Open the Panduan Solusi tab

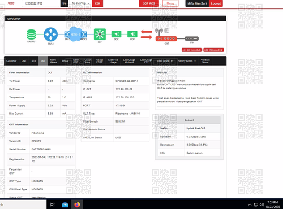pos(205,61)
